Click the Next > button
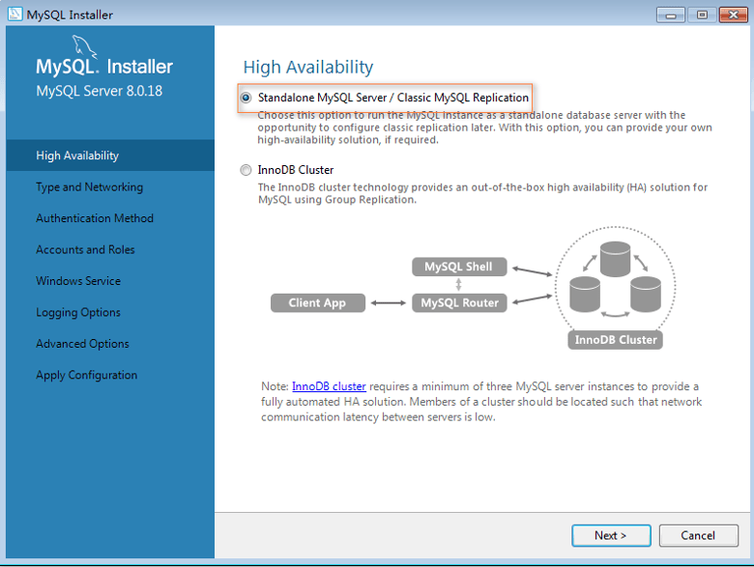Screen dimensions: 754x567 [x=611, y=535]
